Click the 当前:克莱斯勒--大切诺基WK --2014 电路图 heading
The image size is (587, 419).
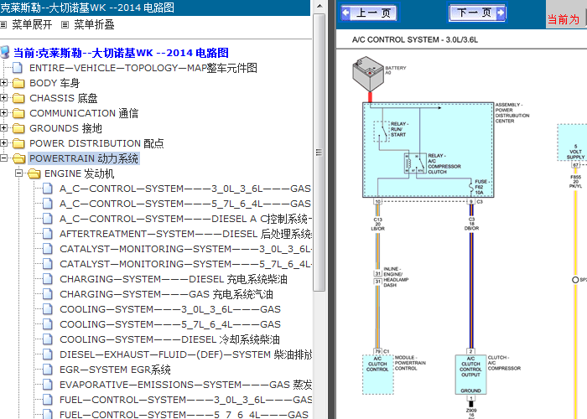click(x=121, y=53)
